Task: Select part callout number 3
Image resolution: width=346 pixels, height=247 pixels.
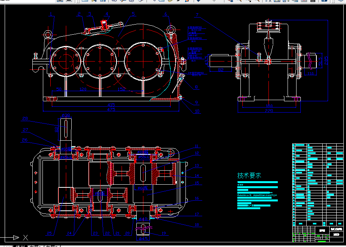Action: [x=90, y=14]
